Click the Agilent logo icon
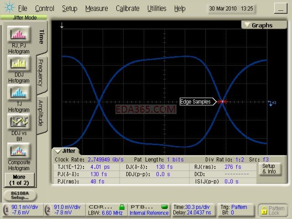Viewport: 292px width, 219px height. (9, 8)
